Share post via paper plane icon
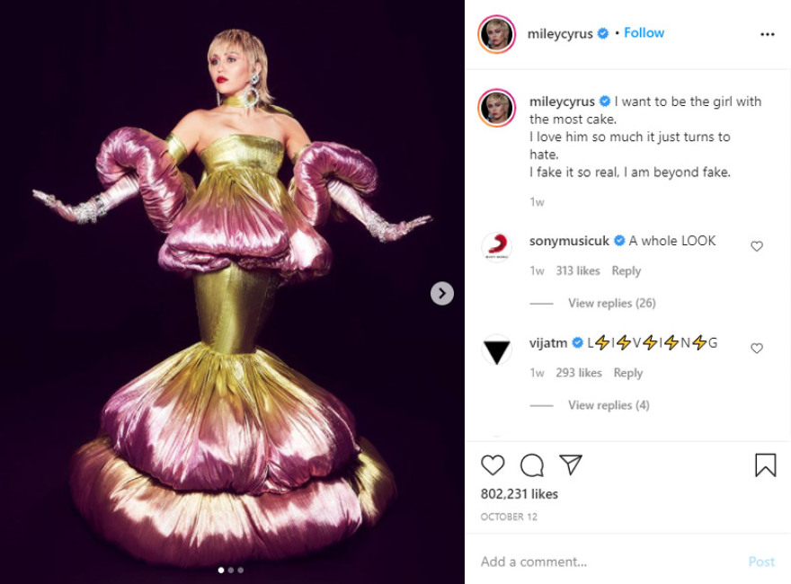Screen dimensions: 791x584 point(571,465)
